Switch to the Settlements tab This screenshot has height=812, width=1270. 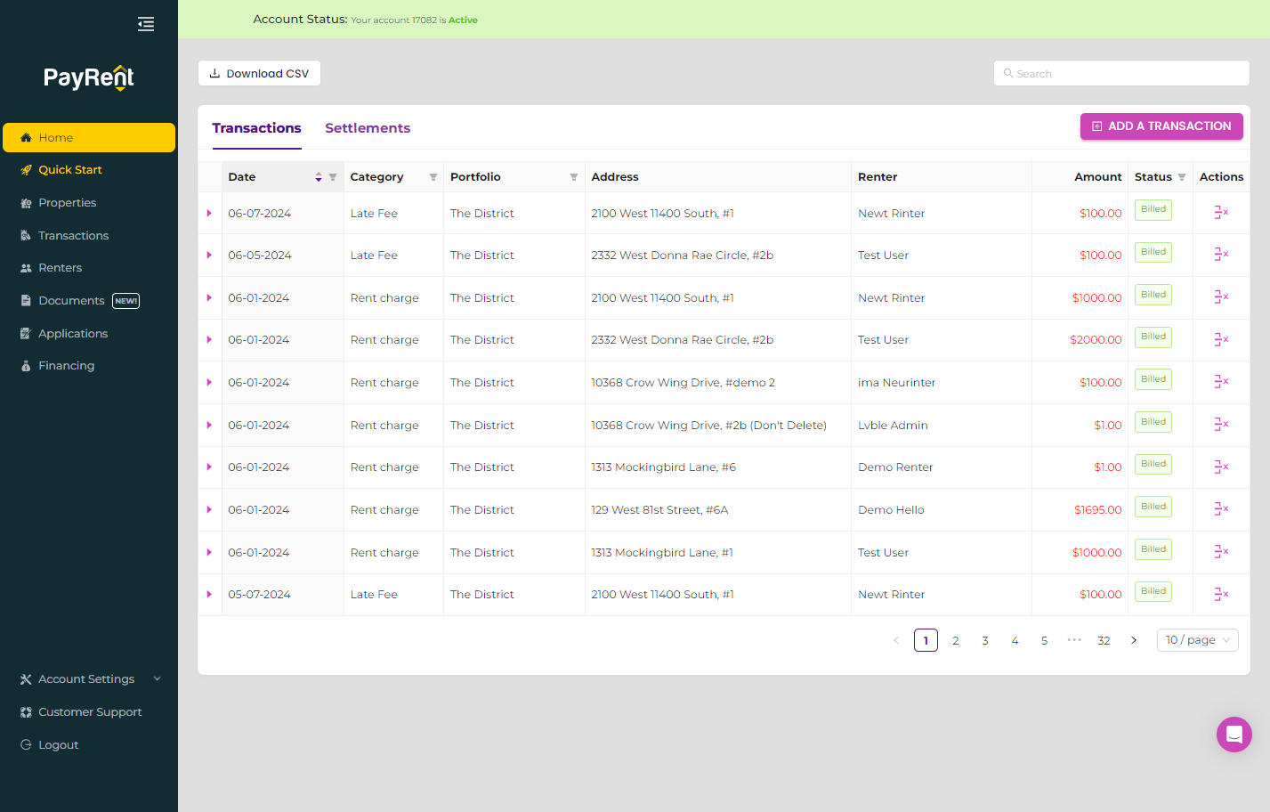coord(368,128)
